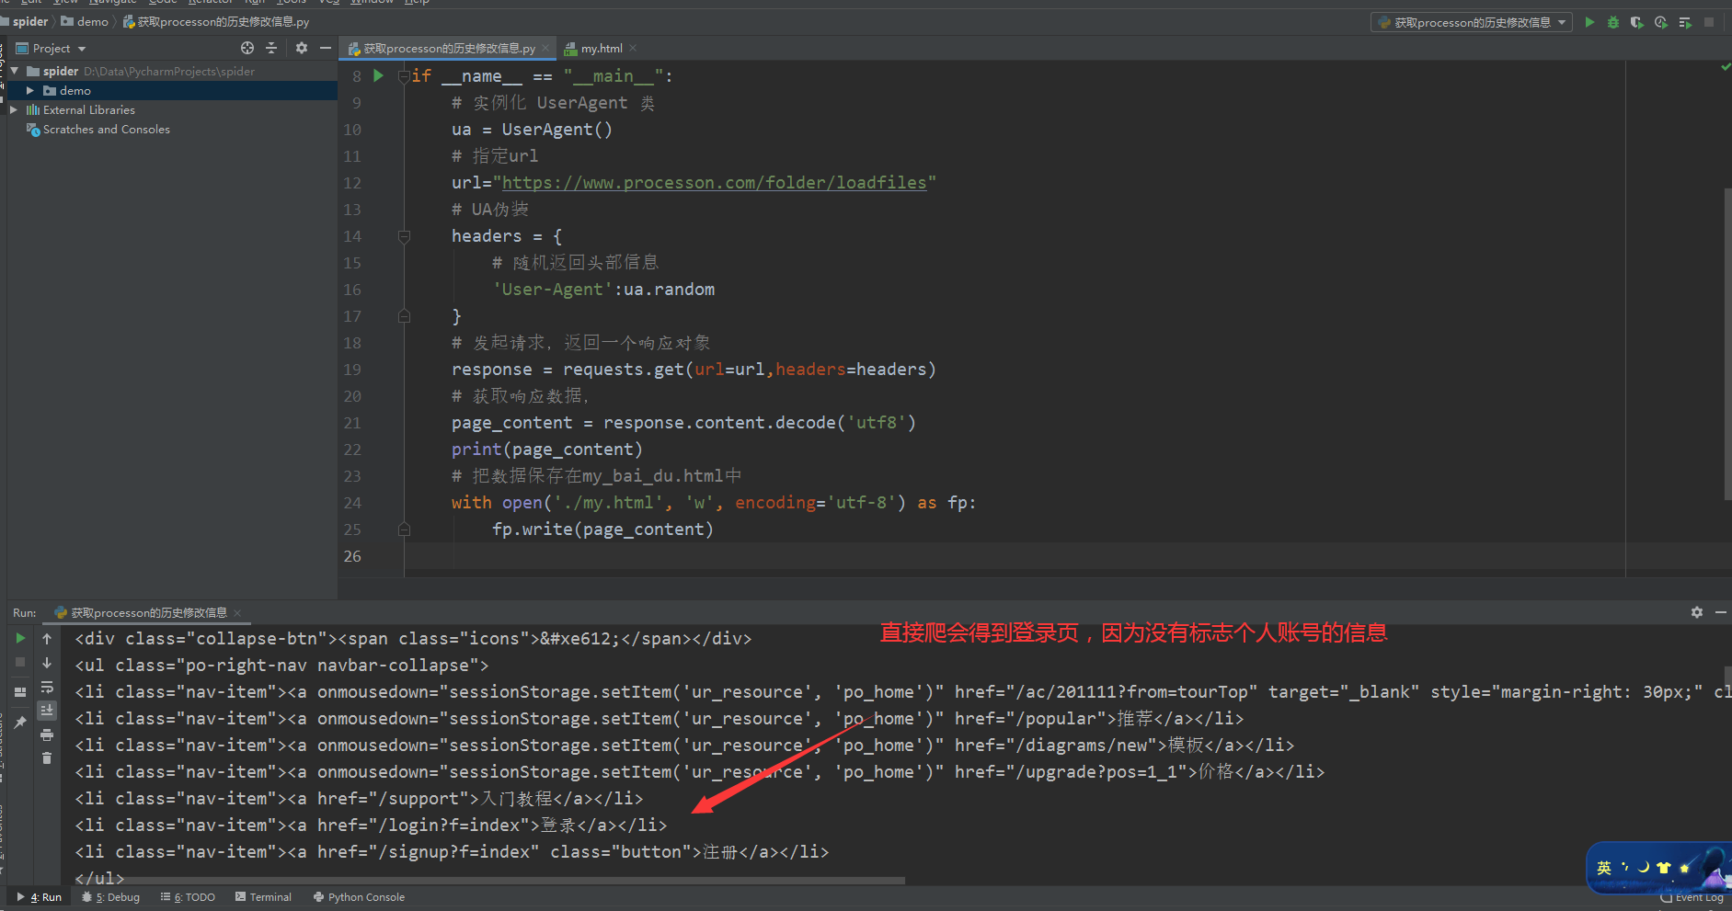
Task: Click spider in the breadcrumb bar
Action: click(30, 22)
